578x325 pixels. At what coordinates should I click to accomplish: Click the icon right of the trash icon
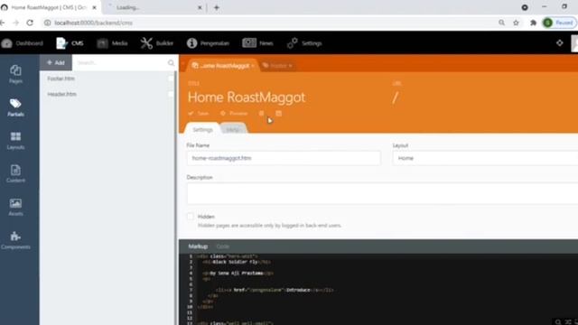279,113
